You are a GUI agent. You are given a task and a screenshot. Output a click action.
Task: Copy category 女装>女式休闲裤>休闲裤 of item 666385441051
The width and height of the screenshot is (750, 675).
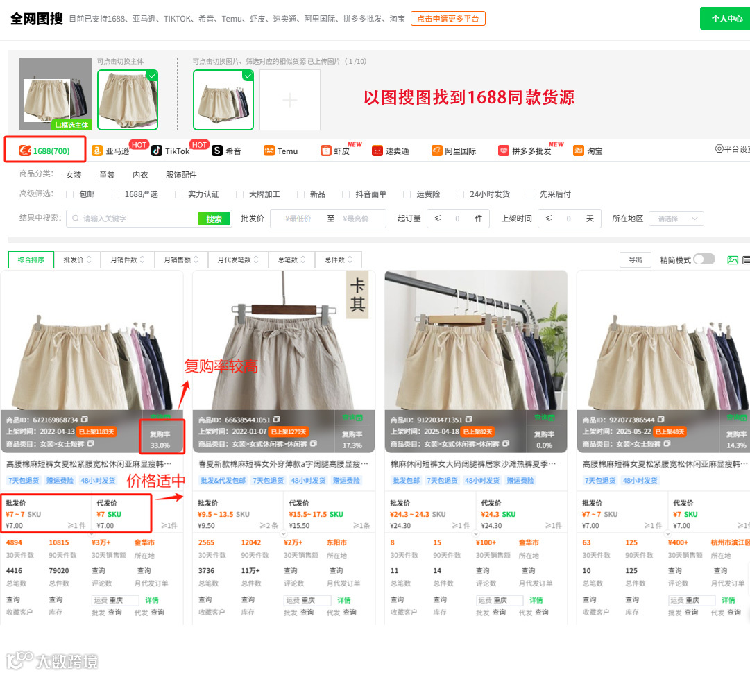click(314, 443)
